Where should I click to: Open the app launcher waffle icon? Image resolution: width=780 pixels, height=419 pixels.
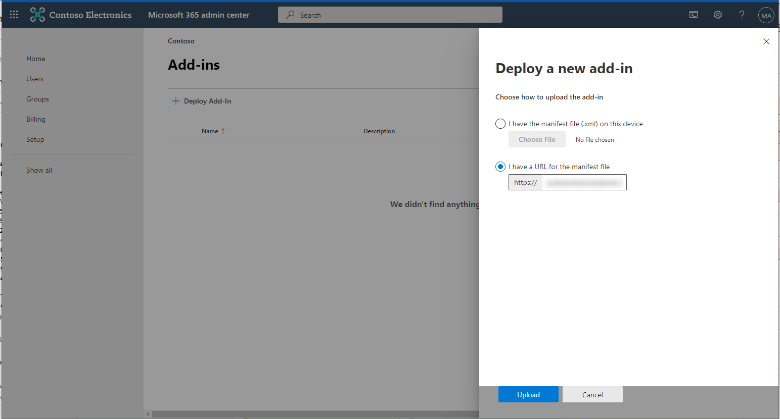[14, 15]
